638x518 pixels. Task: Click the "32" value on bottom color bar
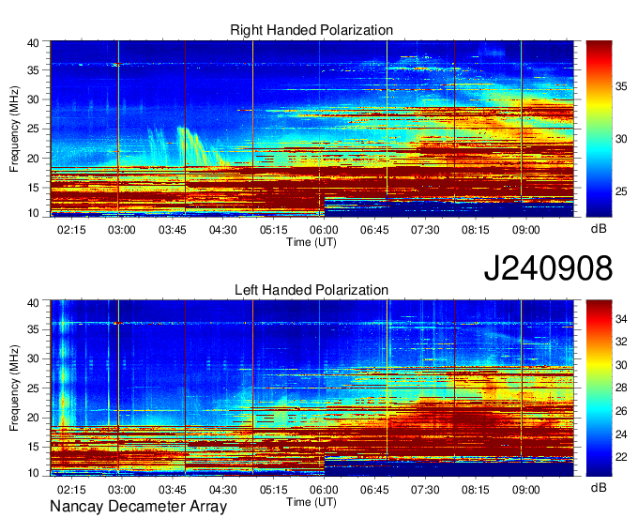tap(621, 342)
